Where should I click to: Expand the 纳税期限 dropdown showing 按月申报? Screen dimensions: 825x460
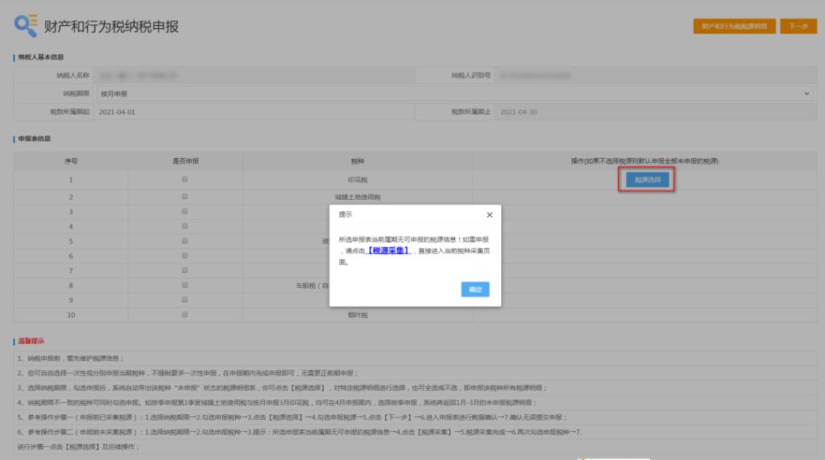point(451,93)
